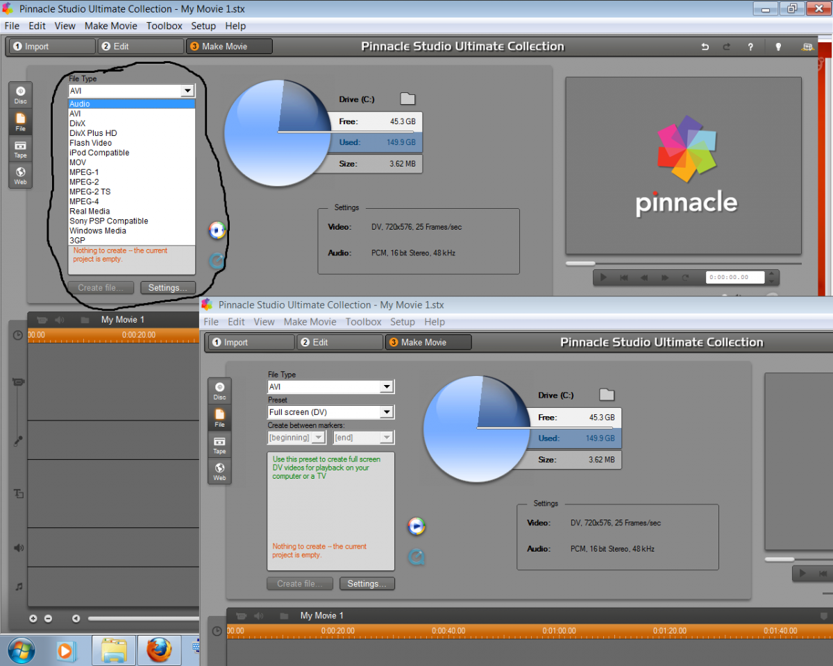Click the 0:00:00.00 timecode field

[x=734, y=277]
